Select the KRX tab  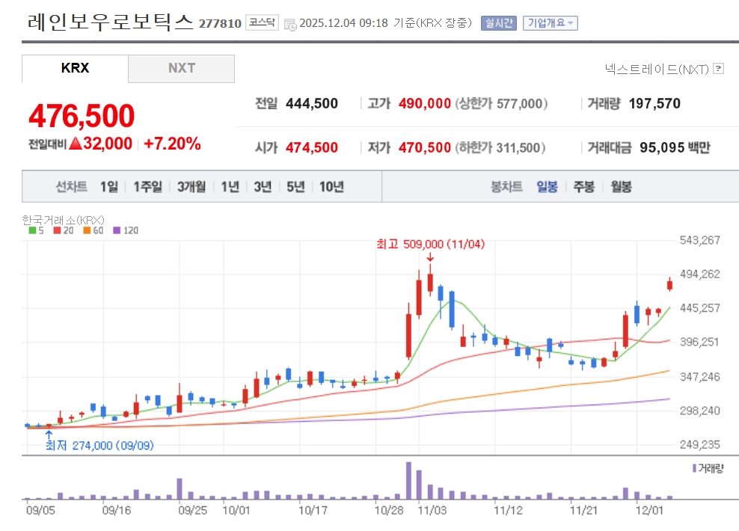(75, 68)
